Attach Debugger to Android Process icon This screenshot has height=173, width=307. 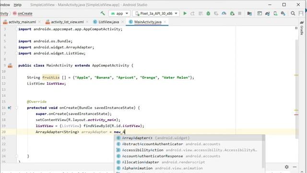coord(232,13)
